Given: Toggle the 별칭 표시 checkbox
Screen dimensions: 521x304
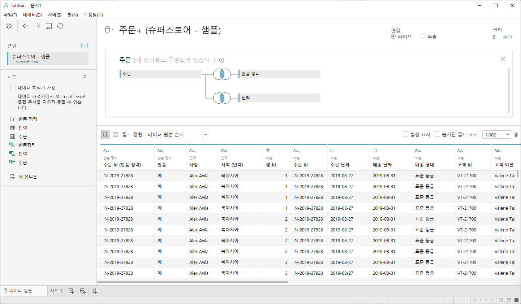Looking at the screenshot, I should click(x=405, y=134).
